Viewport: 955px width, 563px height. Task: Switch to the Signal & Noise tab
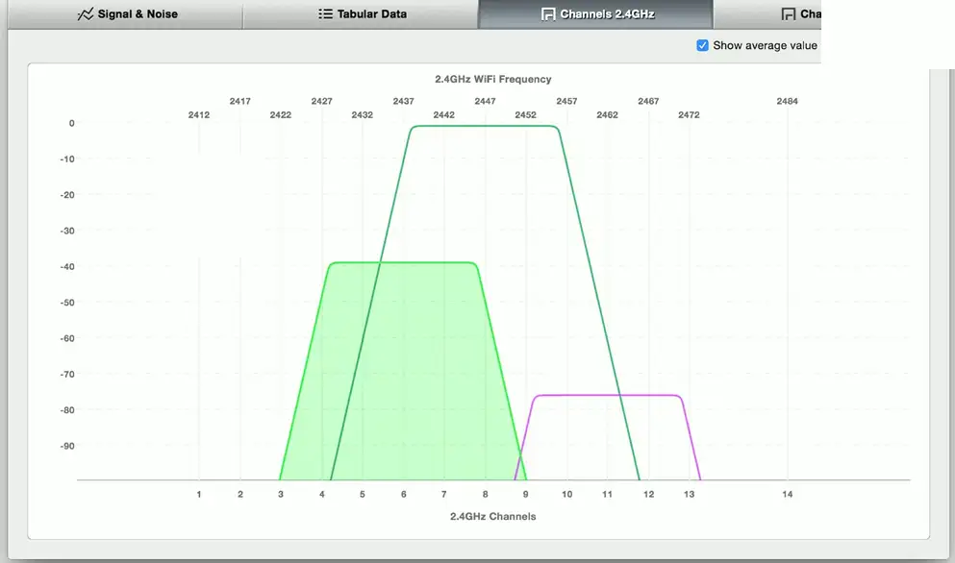tap(137, 14)
